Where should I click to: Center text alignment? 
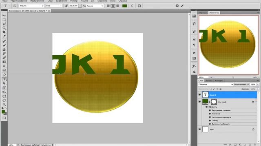click(113, 6)
